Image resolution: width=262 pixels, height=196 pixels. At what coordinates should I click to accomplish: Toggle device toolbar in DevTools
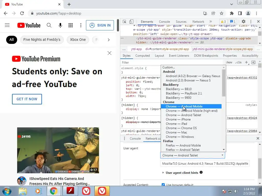click(x=131, y=21)
